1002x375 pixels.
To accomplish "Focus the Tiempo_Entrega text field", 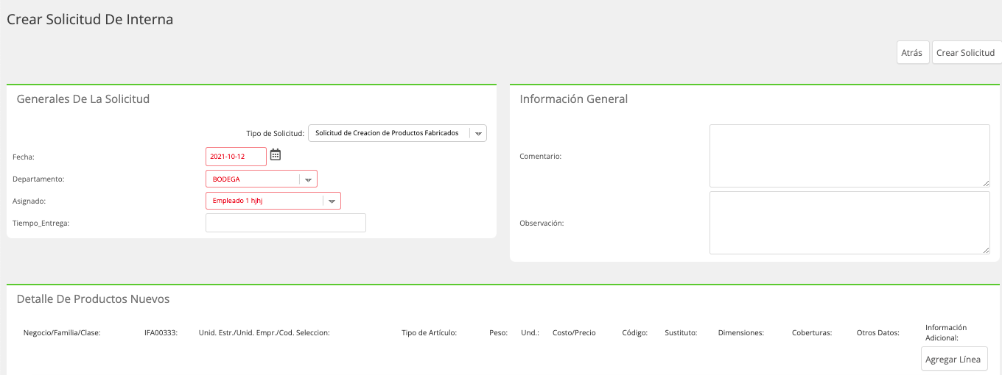I will [x=286, y=223].
